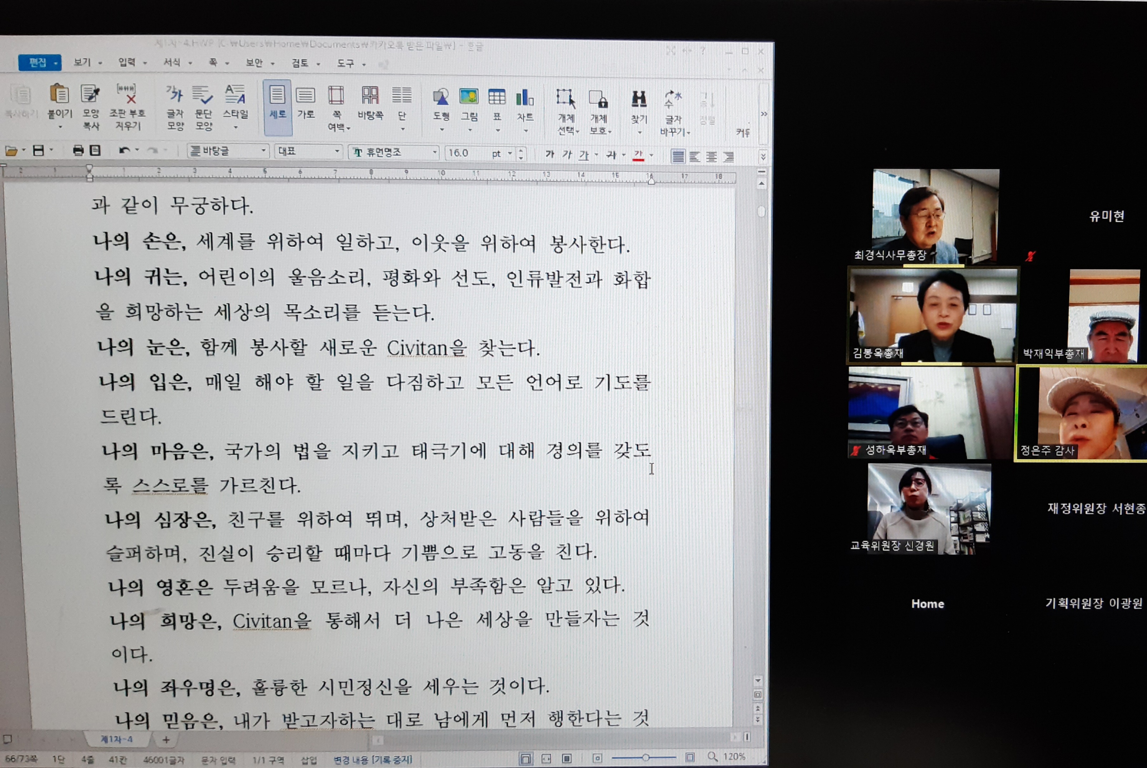Click the 단 (Columns) icon

pos(402,95)
